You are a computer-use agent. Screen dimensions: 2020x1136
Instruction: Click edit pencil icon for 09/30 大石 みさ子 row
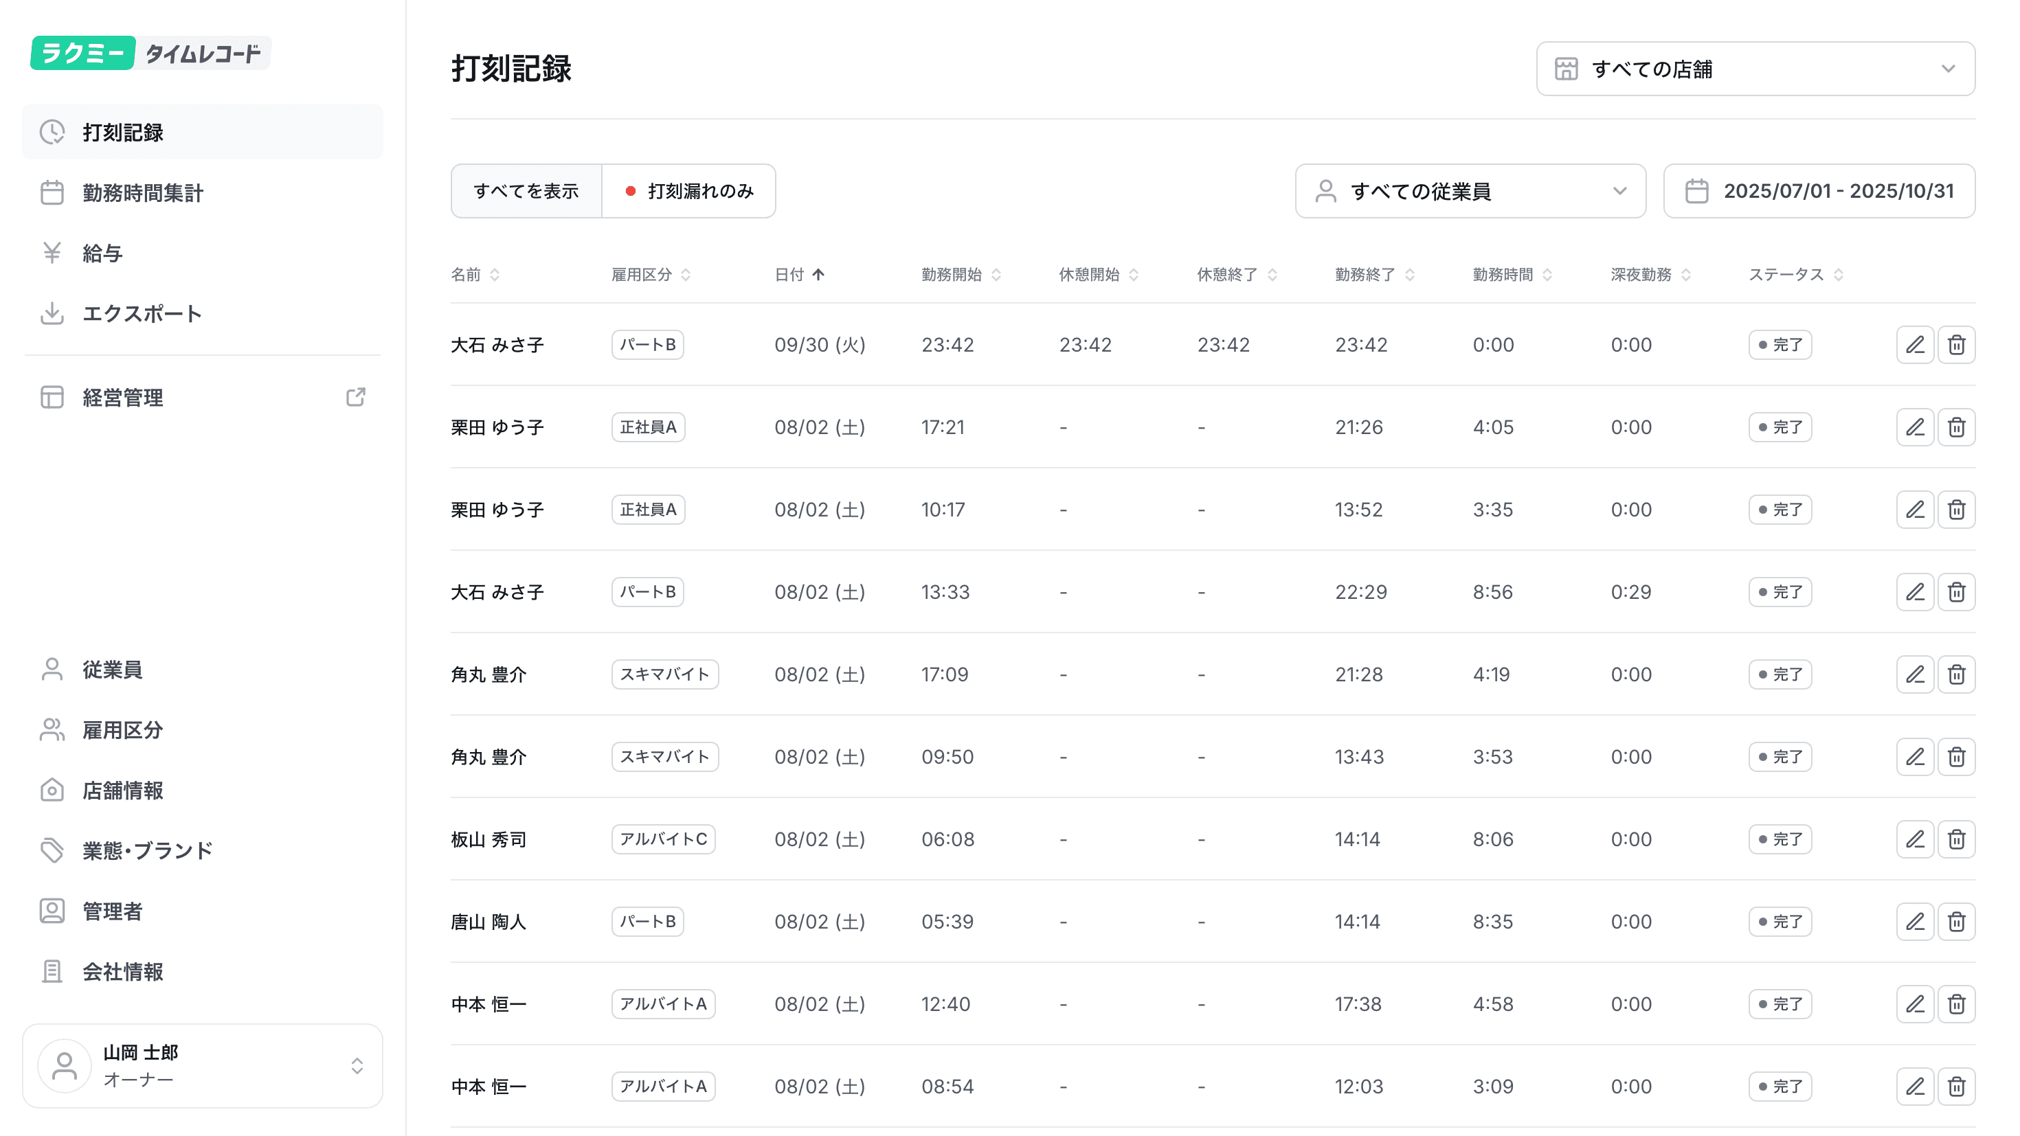pos(1914,345)
